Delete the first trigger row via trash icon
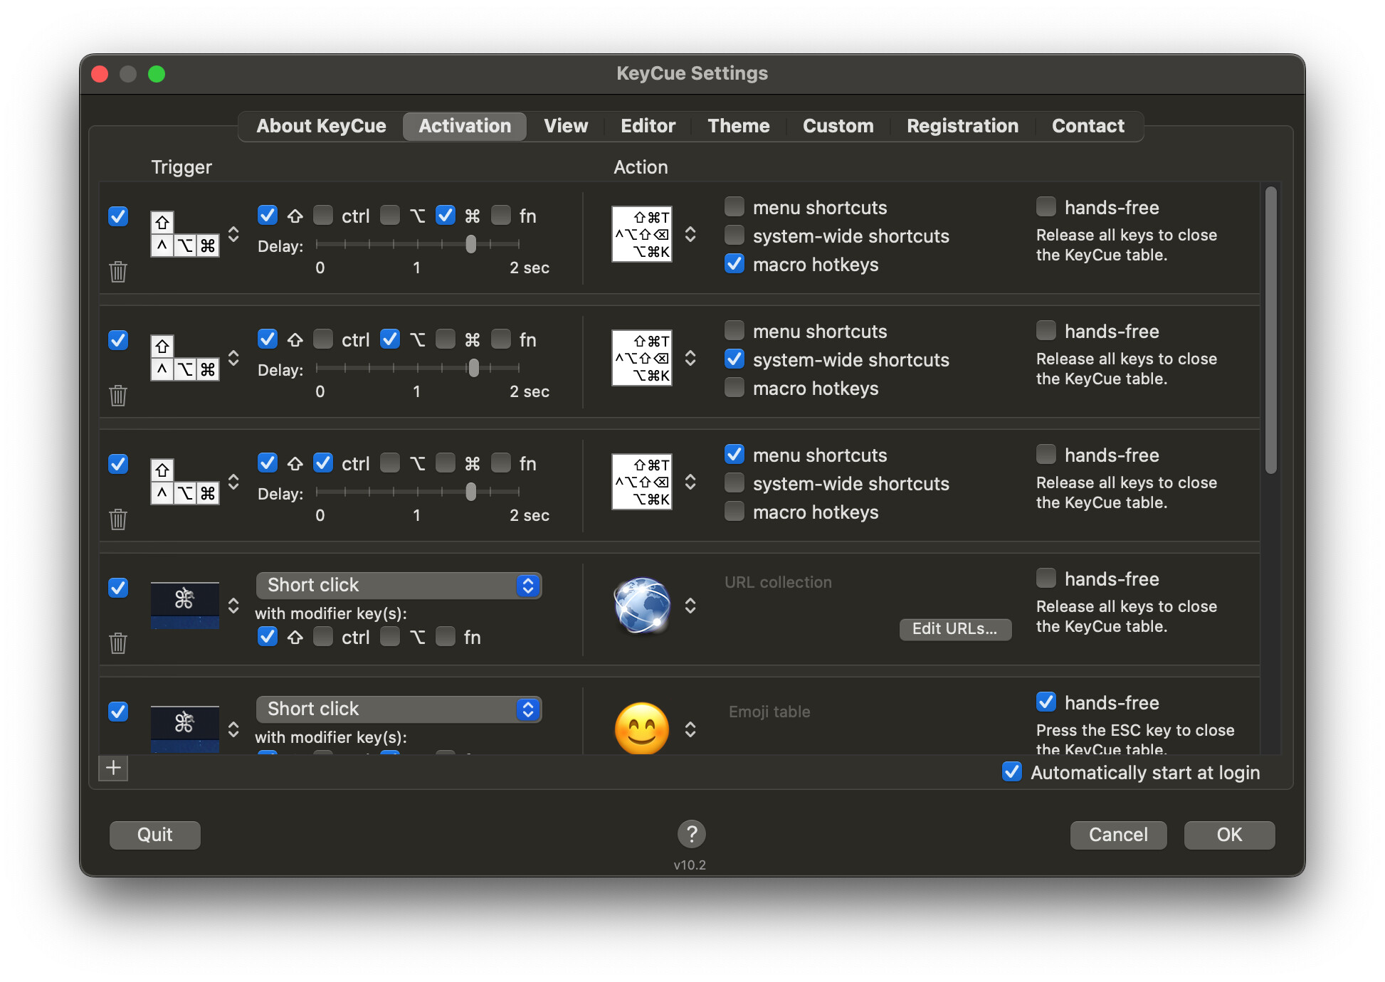This screenshot has height=982, width=1385. tap(118, 272)
